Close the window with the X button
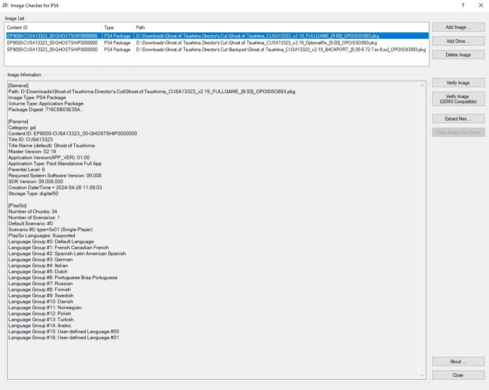489x390 pixels. point(481,6)
